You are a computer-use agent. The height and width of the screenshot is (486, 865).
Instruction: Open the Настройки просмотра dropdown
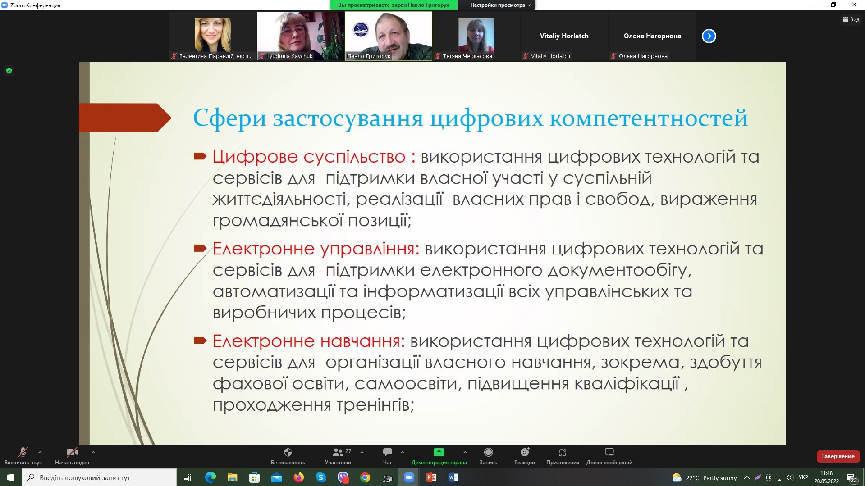[500, 5]
